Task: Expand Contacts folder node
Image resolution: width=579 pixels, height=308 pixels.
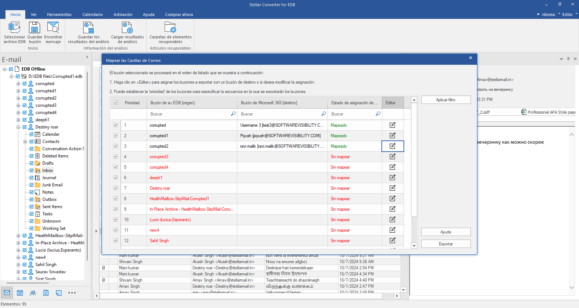Action: (25, 142)
